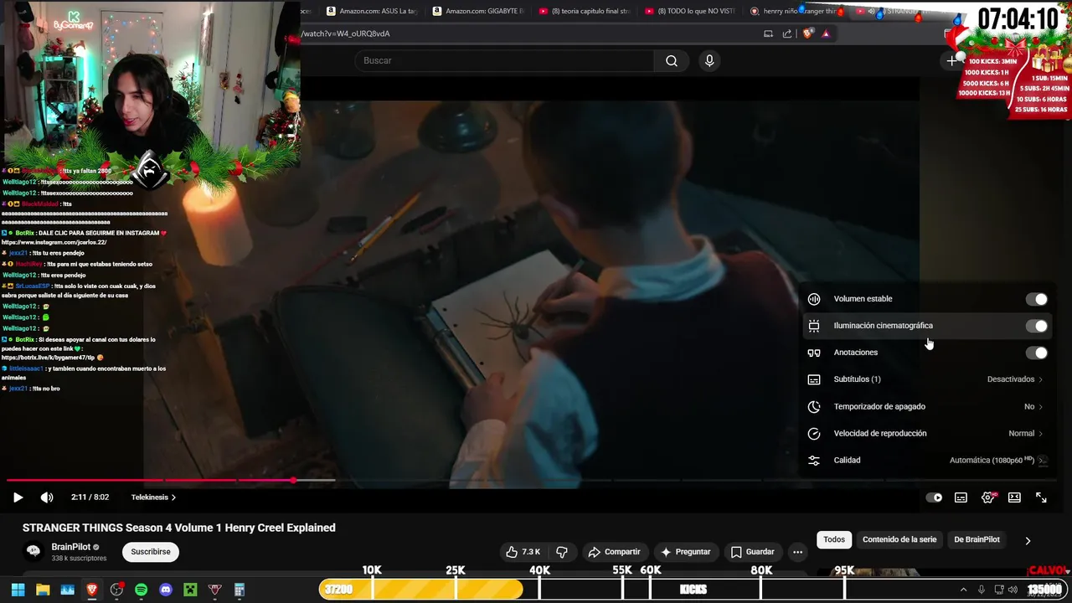
Task: Open the Calculator taskbar icon
Action: (x=240, y=590)
